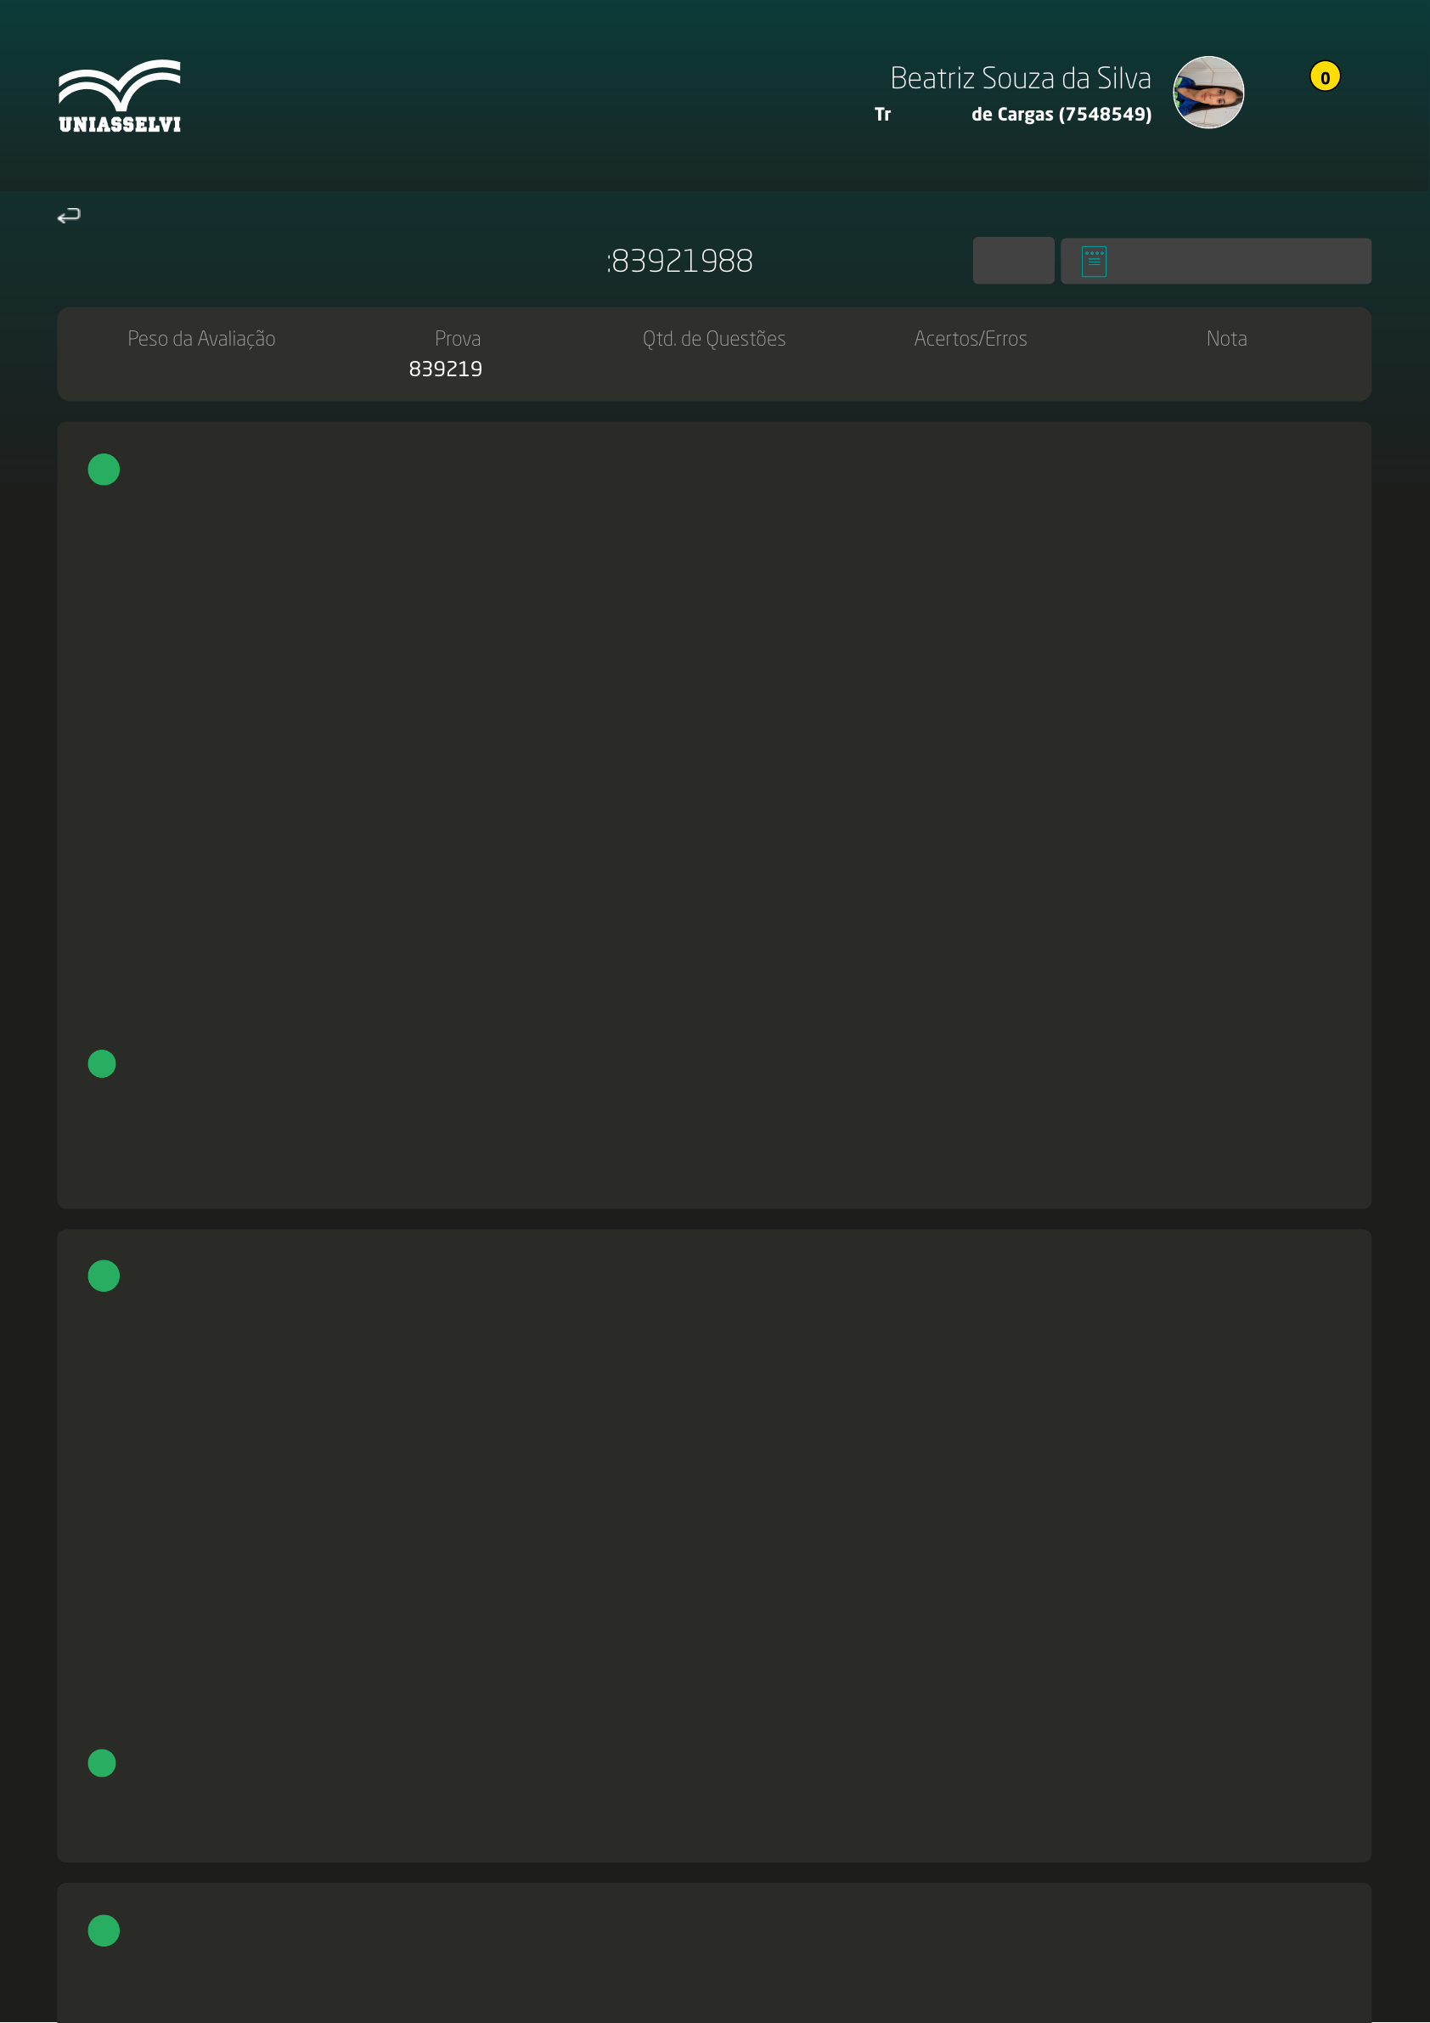Go back using the return arrow icon
The width and height of the screenshot is (1430, 2023).
click(69, 216)
